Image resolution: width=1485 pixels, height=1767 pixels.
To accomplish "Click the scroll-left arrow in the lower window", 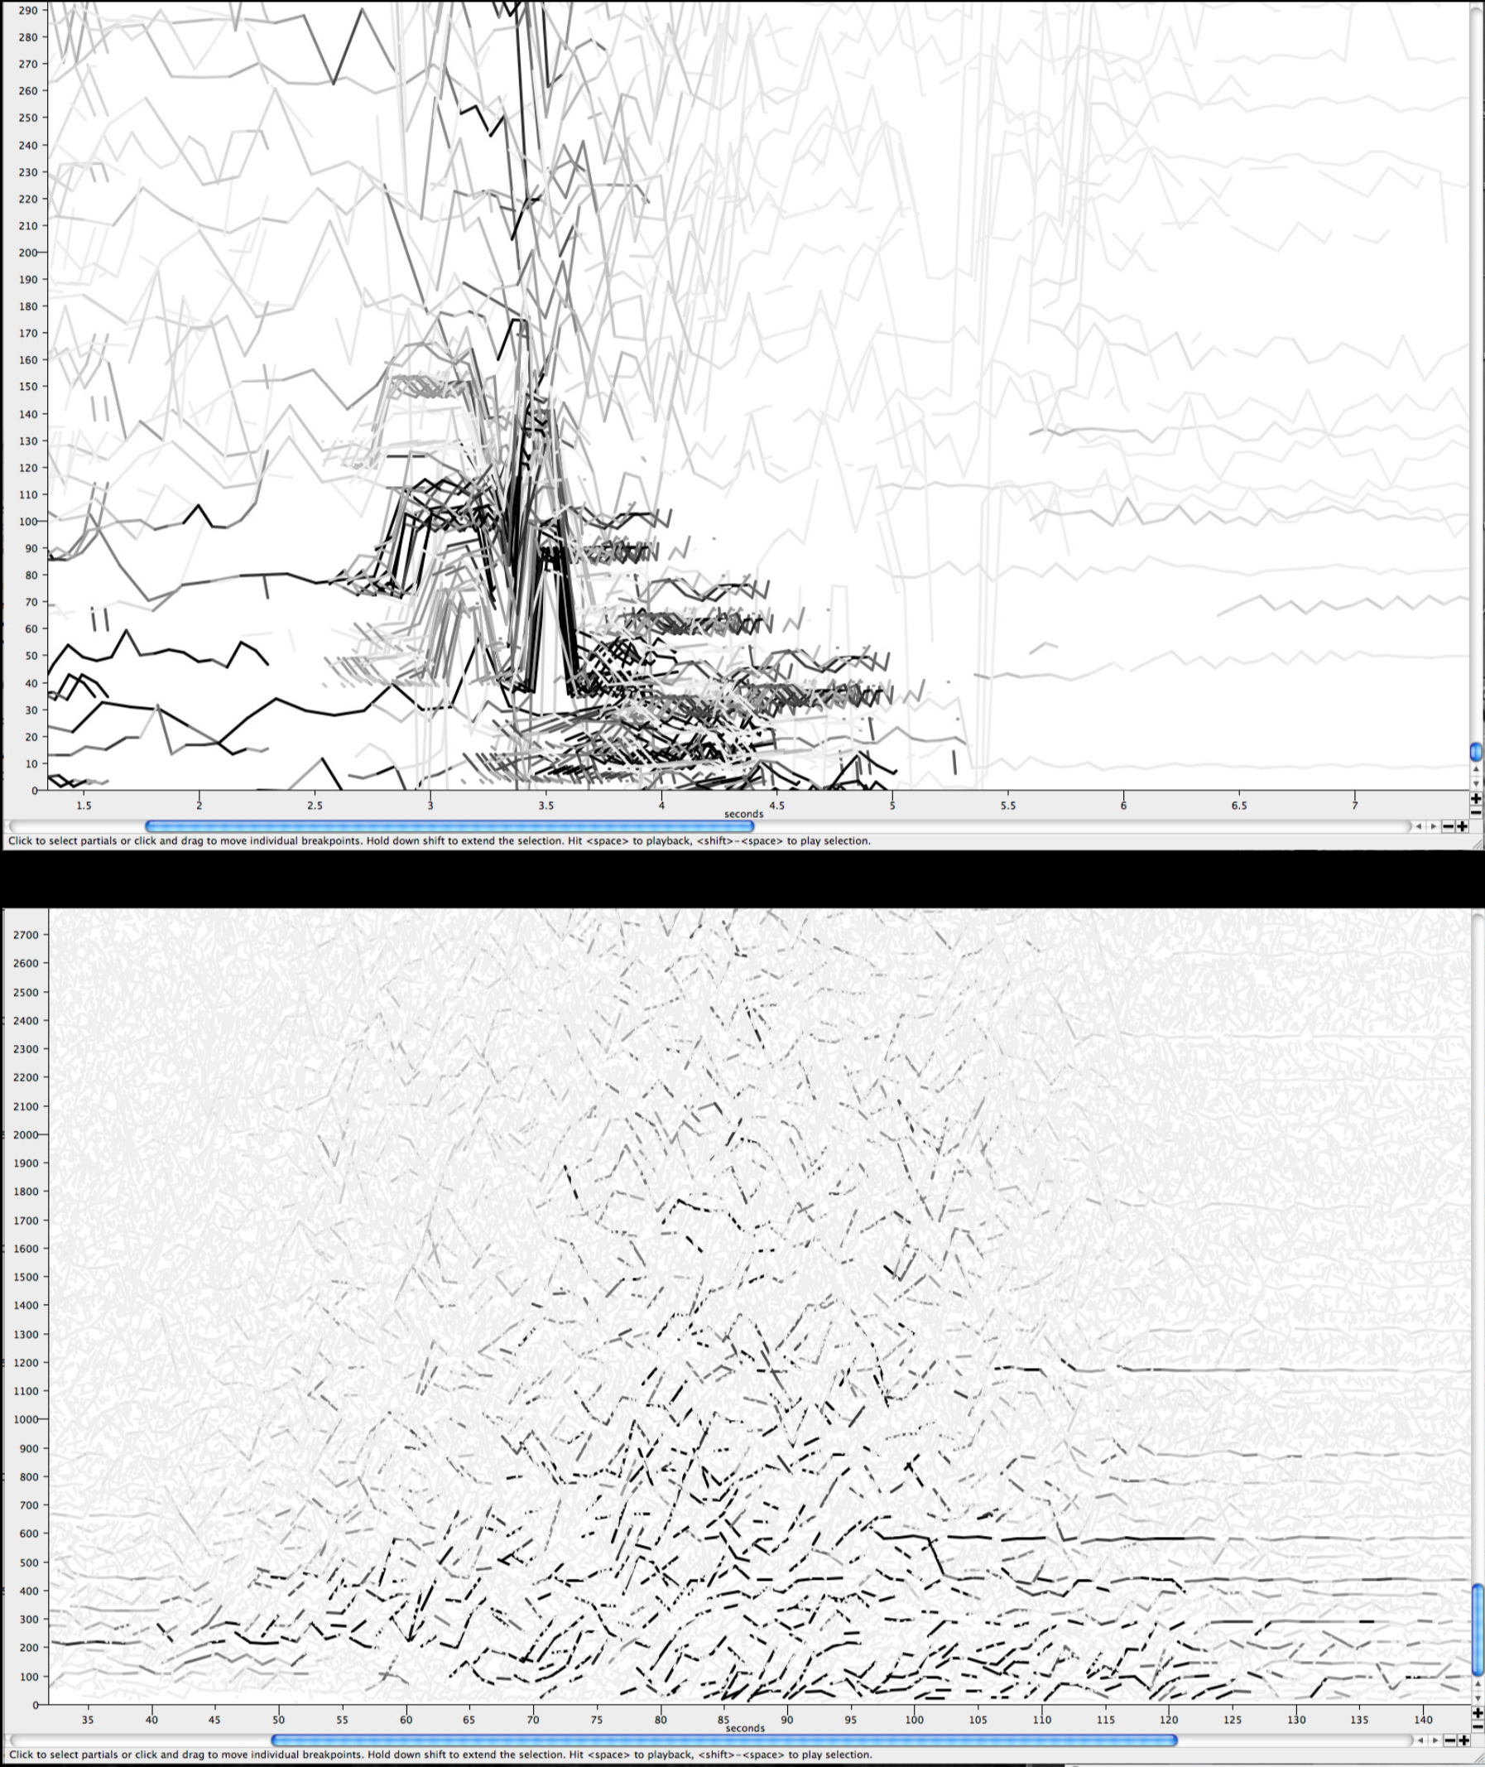I will click(x=1421, y=1740).
